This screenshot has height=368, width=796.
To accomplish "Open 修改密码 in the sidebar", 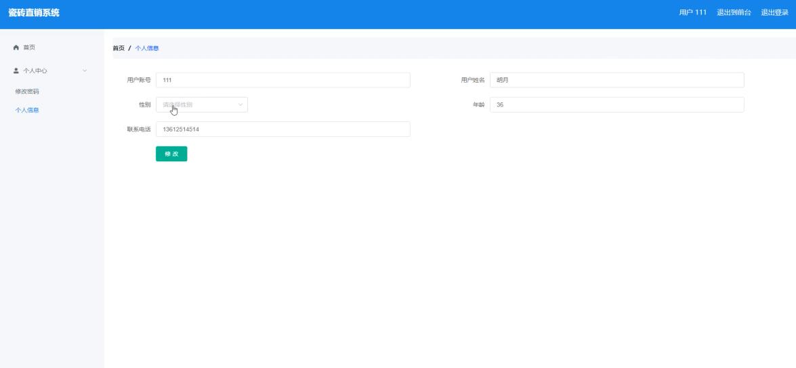I will (27, 91).
